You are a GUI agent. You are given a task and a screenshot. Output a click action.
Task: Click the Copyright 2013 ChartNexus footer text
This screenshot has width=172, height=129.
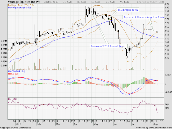tap(16, 128)
